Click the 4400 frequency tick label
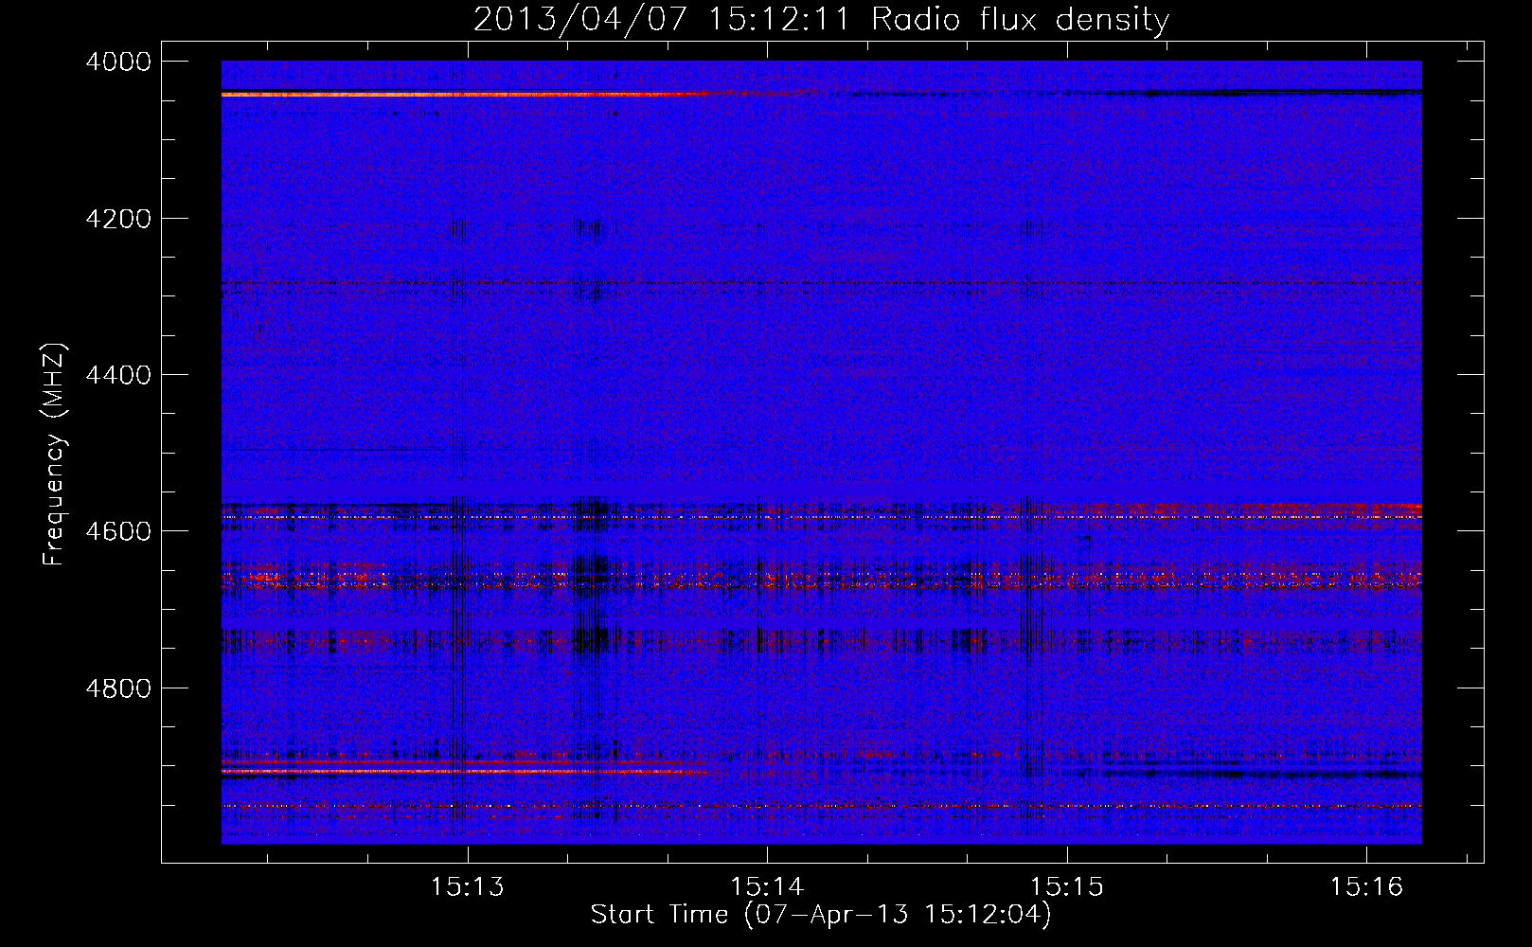 coord(118,375)
